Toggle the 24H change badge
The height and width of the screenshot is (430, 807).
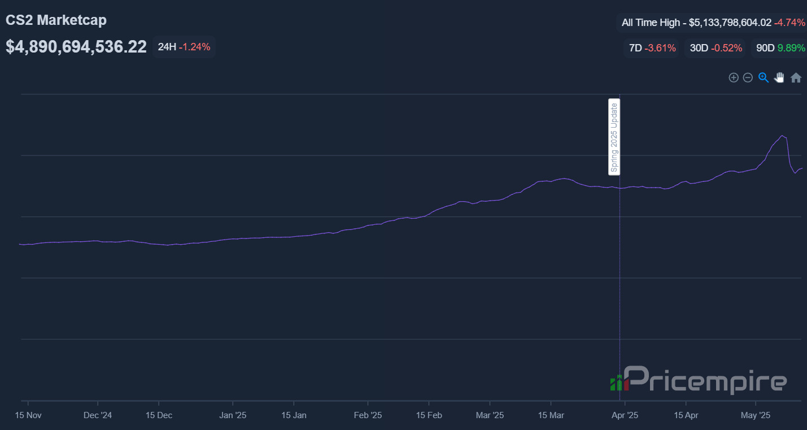184,47
